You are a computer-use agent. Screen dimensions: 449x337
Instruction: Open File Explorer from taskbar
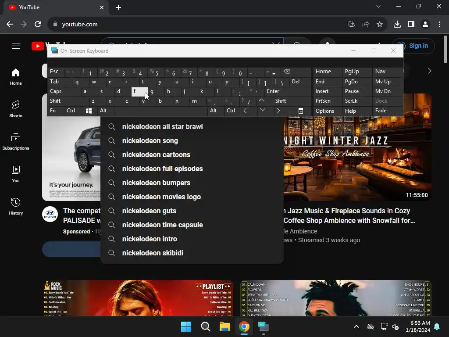click(225, 326)
